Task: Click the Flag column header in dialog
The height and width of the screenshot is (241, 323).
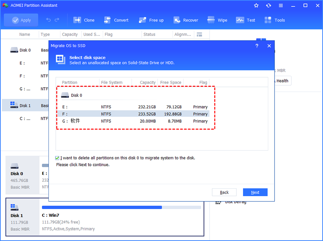Action: (203, 82)
